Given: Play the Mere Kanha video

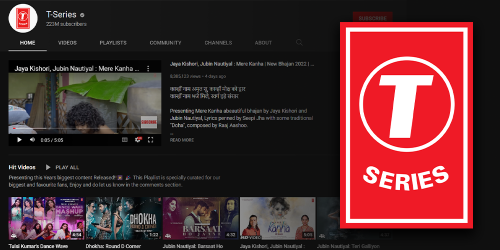Looking at the screenshot, I should coord(19,139).
